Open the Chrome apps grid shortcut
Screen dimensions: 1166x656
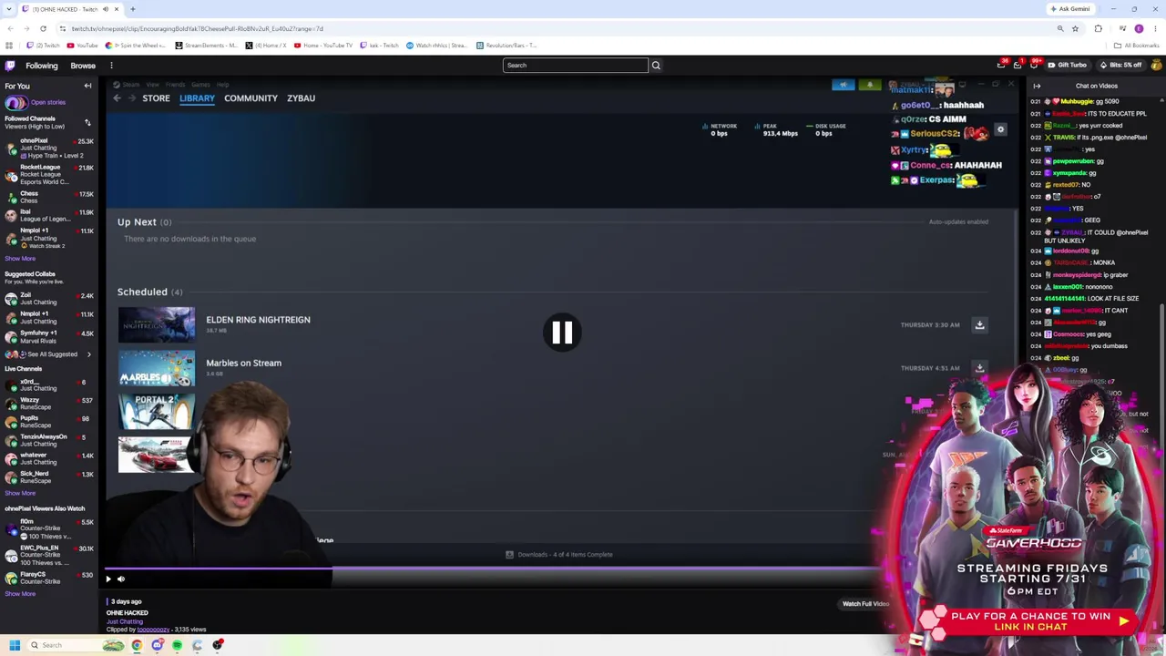[10, 46]
